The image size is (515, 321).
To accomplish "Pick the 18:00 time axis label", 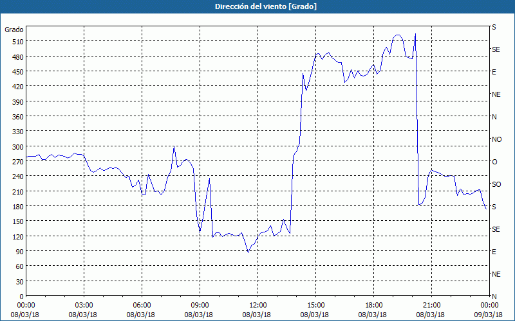I will (x=373, y=306).
